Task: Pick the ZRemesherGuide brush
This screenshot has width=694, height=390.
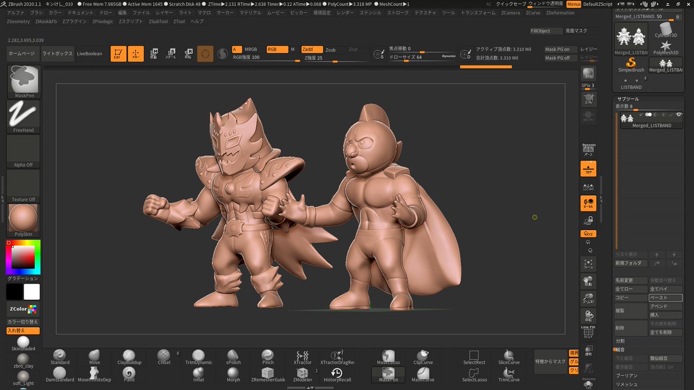Action: (268, 374)
